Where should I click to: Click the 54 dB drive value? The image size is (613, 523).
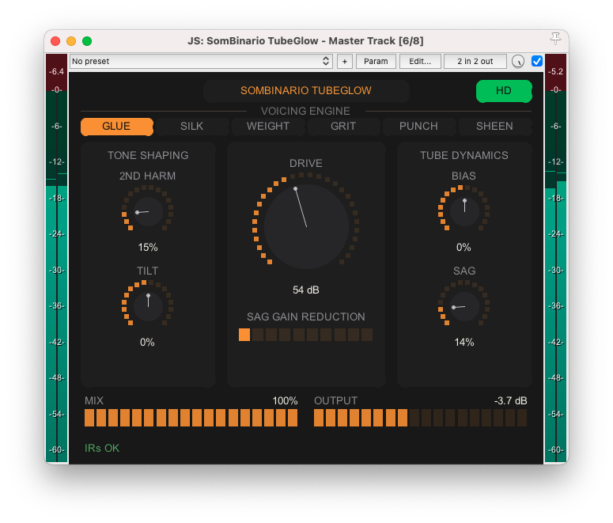coord(306,290)
